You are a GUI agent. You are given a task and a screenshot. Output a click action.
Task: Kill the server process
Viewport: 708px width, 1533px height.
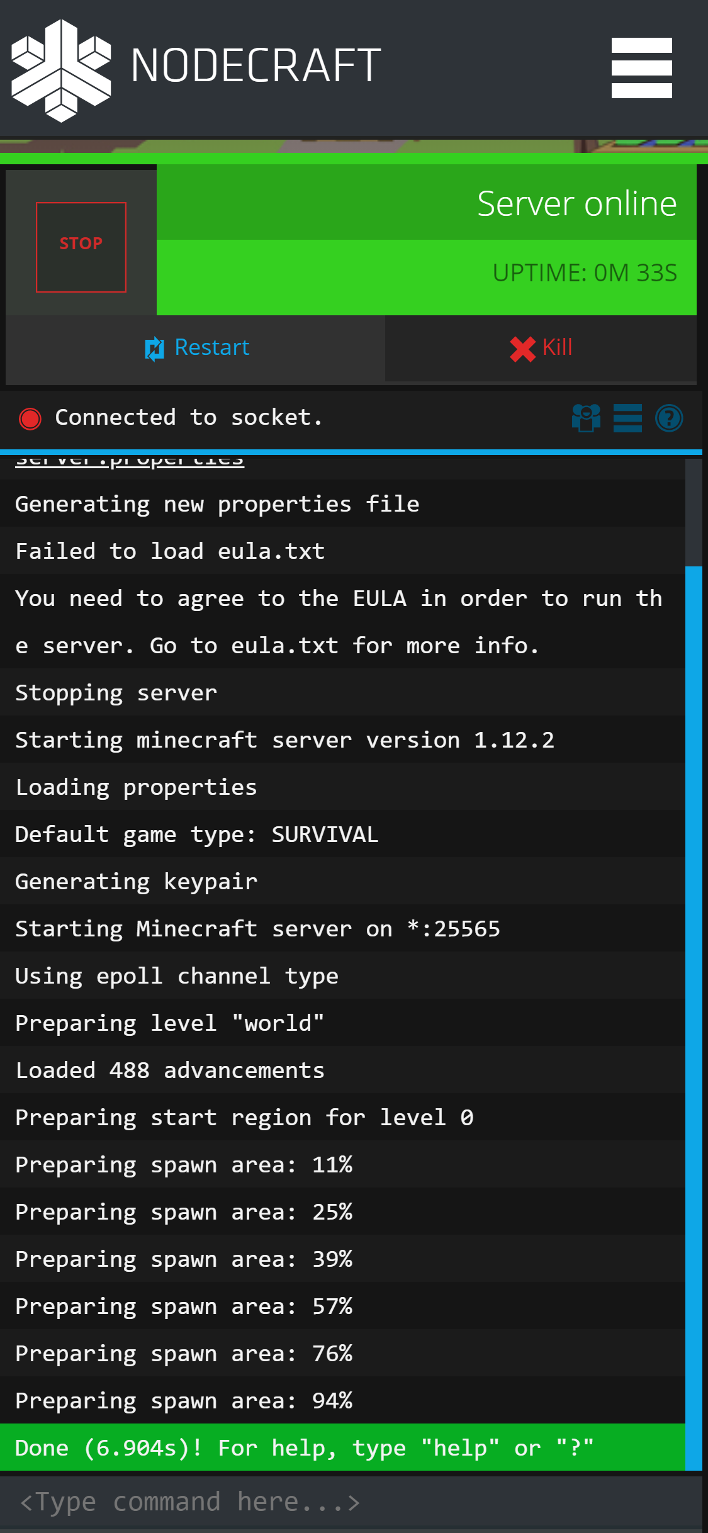pos(541,347)
